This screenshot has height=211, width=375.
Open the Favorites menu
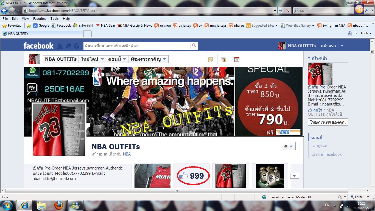coord(40,19)
